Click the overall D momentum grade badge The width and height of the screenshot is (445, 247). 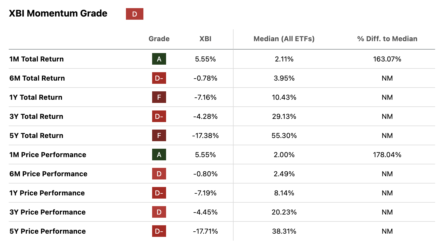[134, 14]
